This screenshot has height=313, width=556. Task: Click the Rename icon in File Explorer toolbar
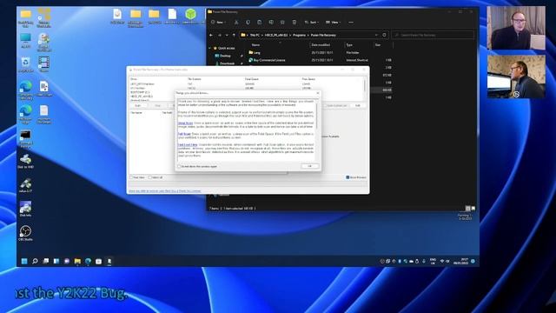pyautogui.click(x=271, y=22)
